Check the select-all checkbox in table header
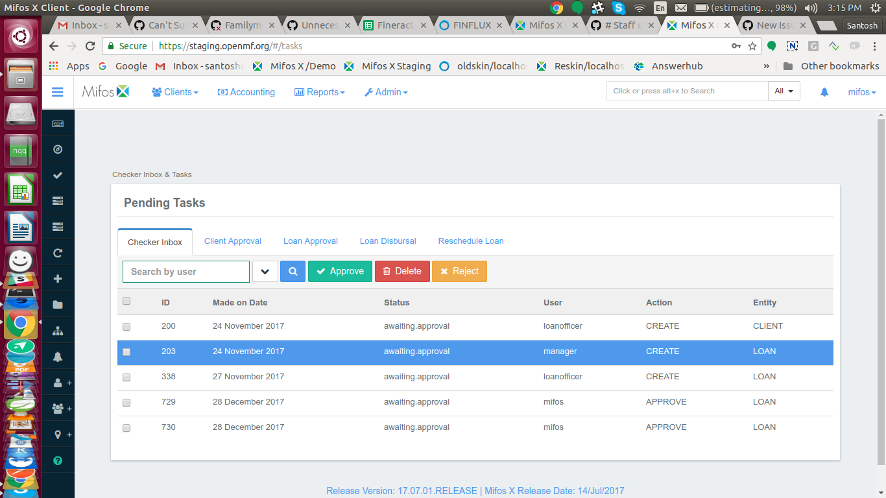886x498 pixels. pos(126,301)
